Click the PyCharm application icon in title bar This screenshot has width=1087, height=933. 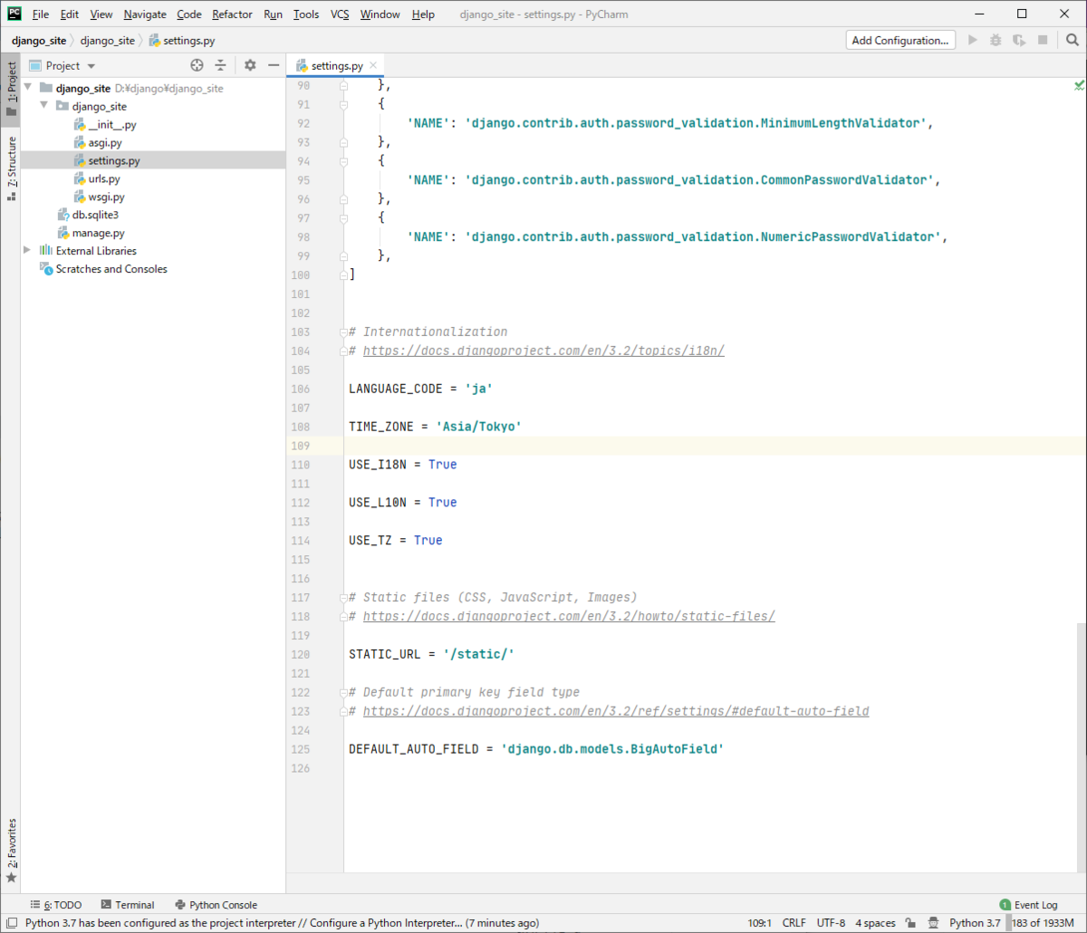coord(14,14)
